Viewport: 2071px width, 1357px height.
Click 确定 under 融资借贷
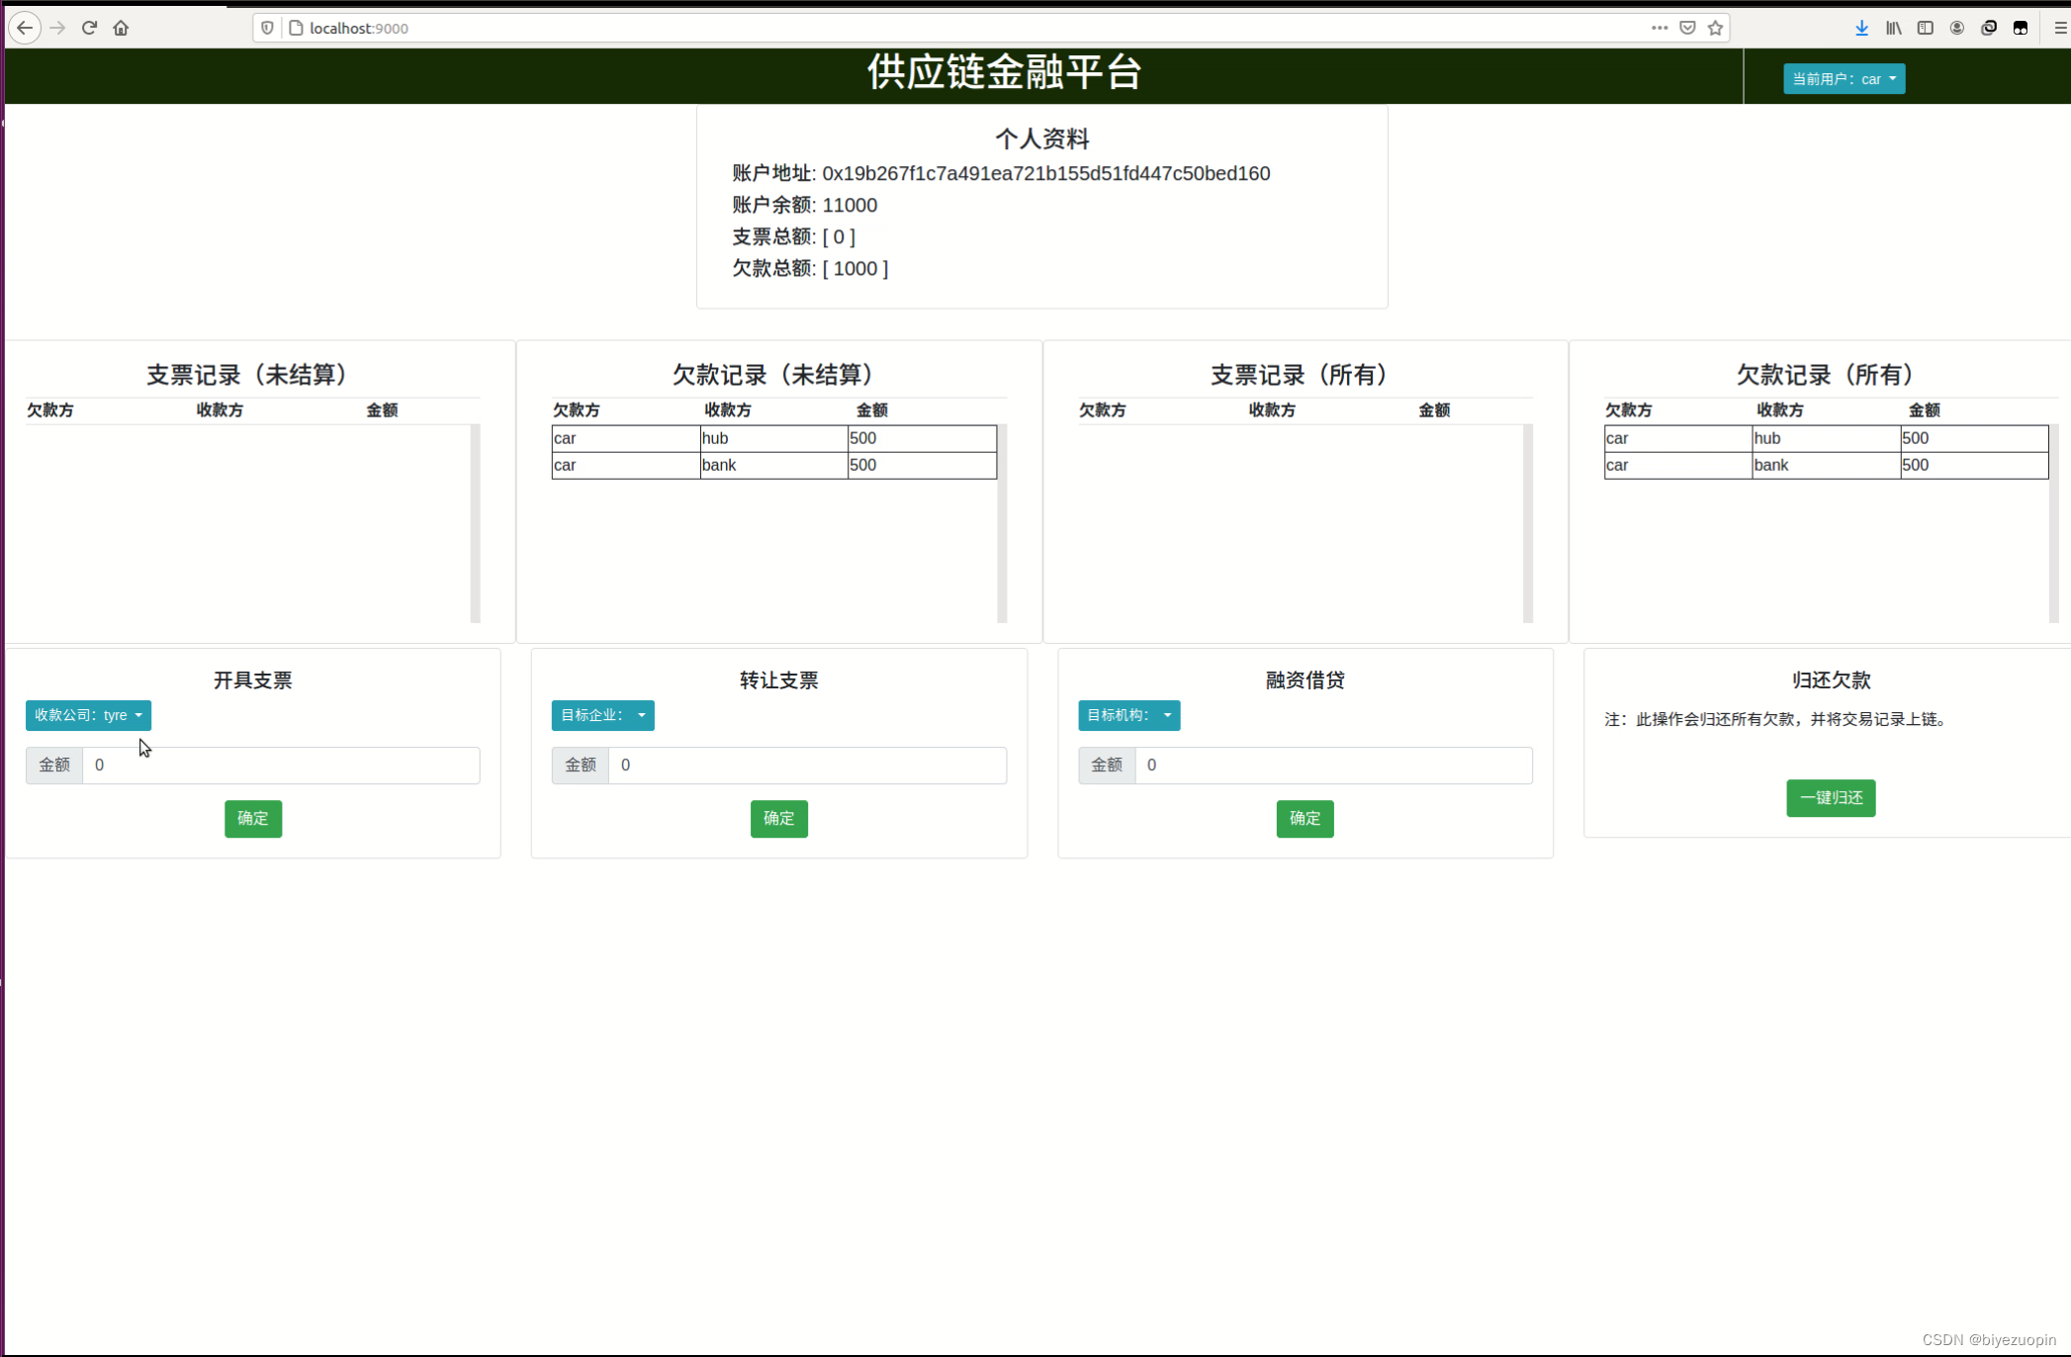pyautogui.click(x=1305, y=818)
